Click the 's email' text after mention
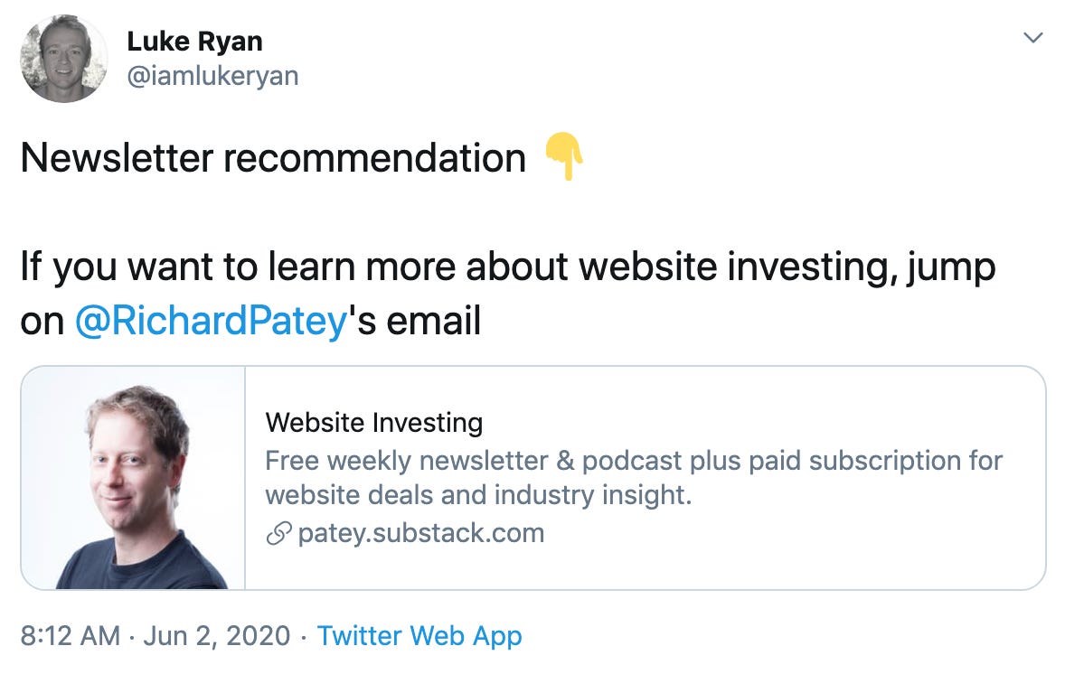Image resolution: width=1065 pixels, height=674 pixels. pyautogui.click(x=415, y=321)
